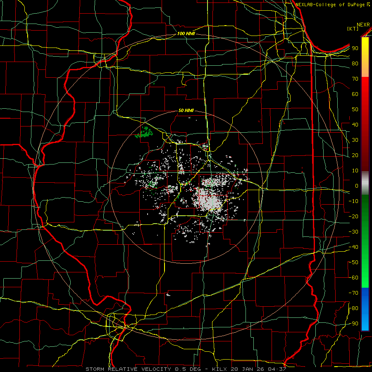Image resolution: width=372 pixels, height=372 pixels.
Task: Pick the gray zero-velocity segment of scale
Action: point(365,183)
